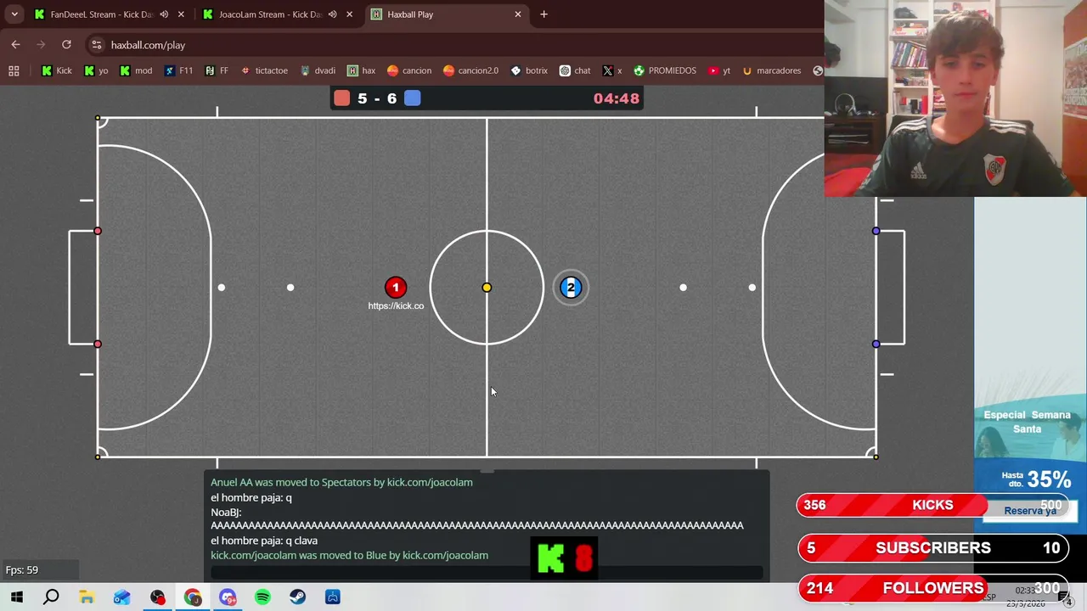The width and height of the screenshot is (1087, 611).
Task: Open the yt YouTube bookmark
Action: point(718,70)
